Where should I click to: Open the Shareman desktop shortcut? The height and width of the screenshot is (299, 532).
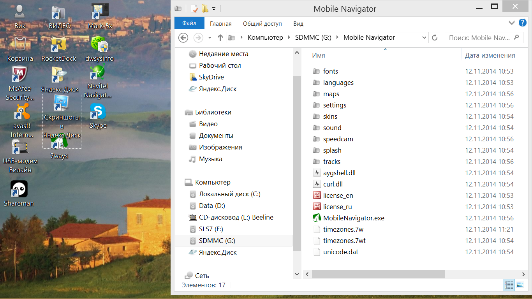coord(19,190)
